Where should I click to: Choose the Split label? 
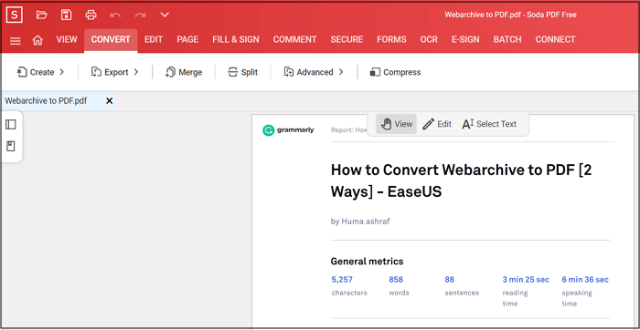[250, 72]
